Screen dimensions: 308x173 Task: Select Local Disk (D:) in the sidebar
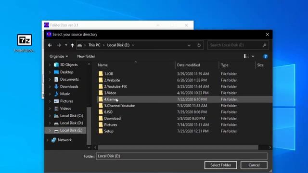[71, 123]
